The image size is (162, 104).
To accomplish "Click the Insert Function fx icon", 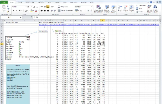I will click(x=31, y=17).
